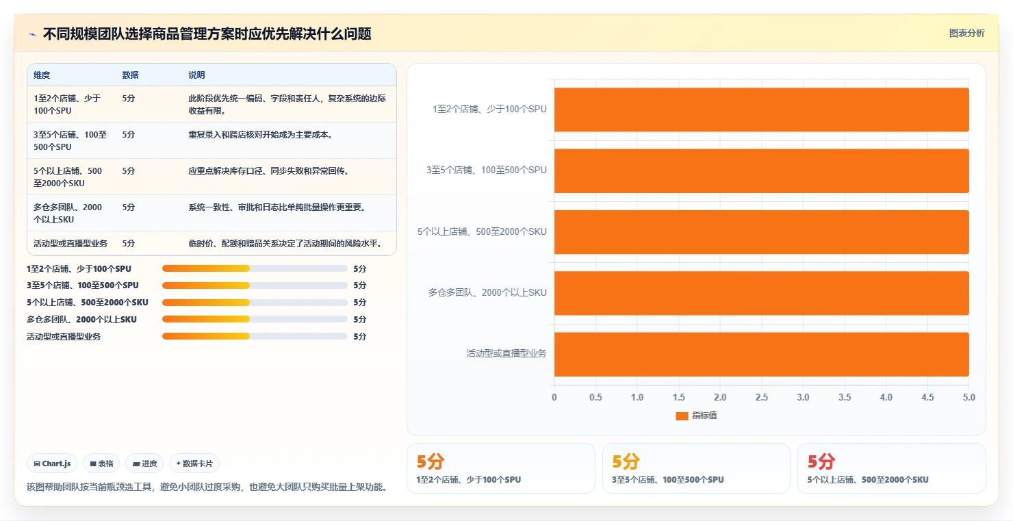This screenshot has height=521, width=1013.
Task: Open the data card for 3至5个店铺、100至500个SPU
Action: [x=696, y=468]
